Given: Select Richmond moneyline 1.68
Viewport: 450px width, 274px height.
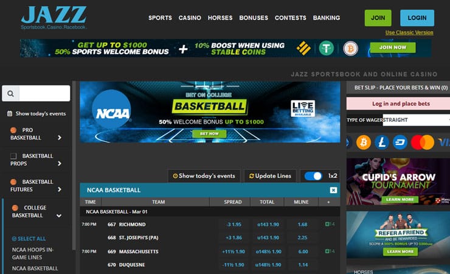Looking at the screenshot, I should [x=302, y=224].
